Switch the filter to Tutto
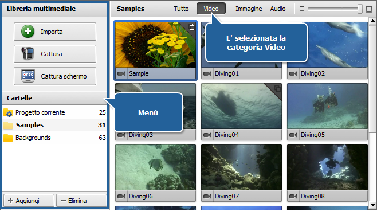The width and height of the screenshot is (377, 211). point(181,9)
